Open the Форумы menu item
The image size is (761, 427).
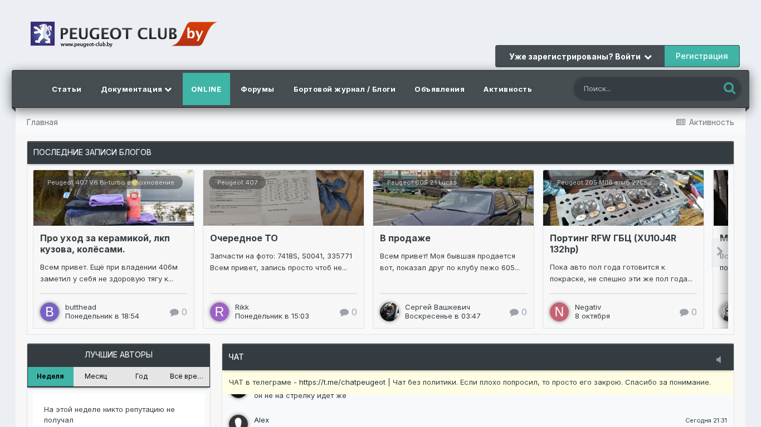[257, 89]
